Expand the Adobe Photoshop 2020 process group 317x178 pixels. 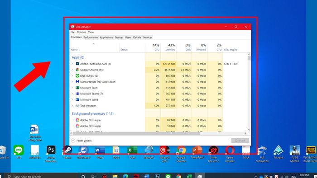tap(72, 64)
